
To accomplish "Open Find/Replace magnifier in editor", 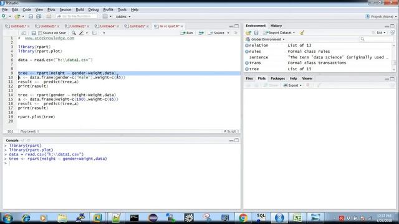I will point(74,33).
